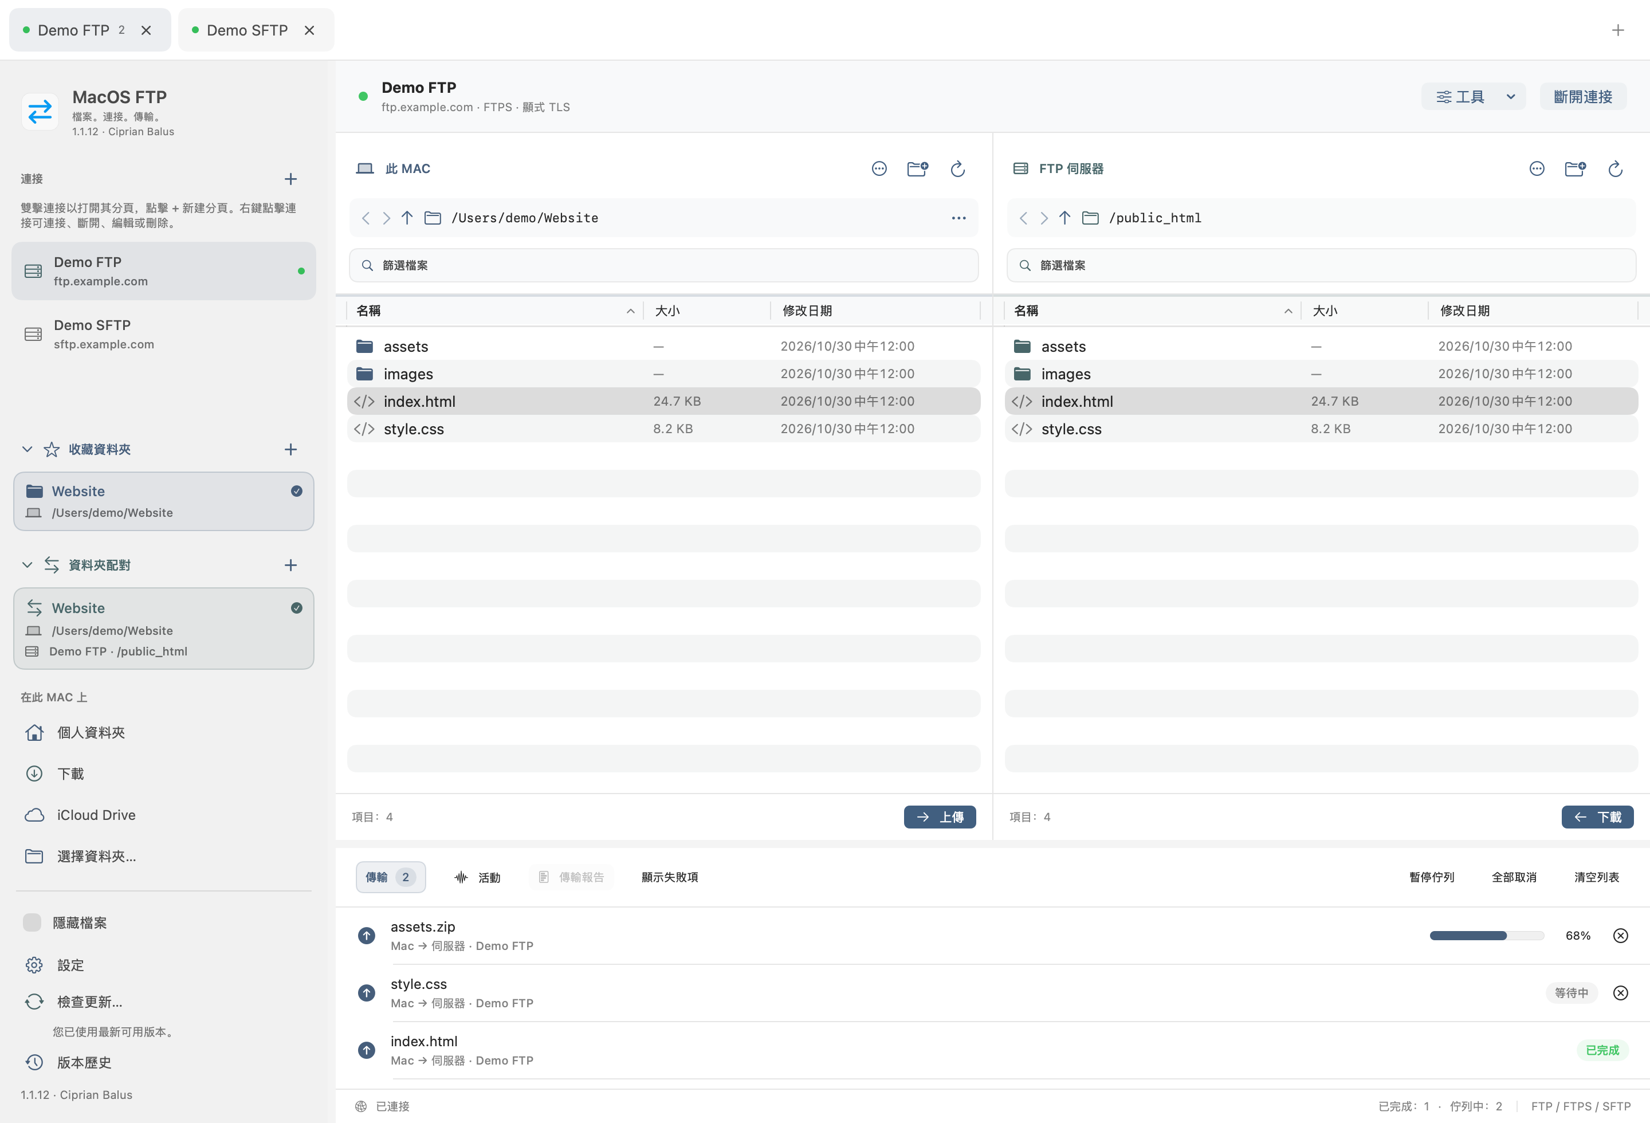Click 斷開連接 disconnect button

click(1582, 96)
